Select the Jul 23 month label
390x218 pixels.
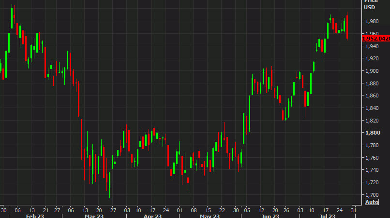pyautogui.click(x=327, y=216)
